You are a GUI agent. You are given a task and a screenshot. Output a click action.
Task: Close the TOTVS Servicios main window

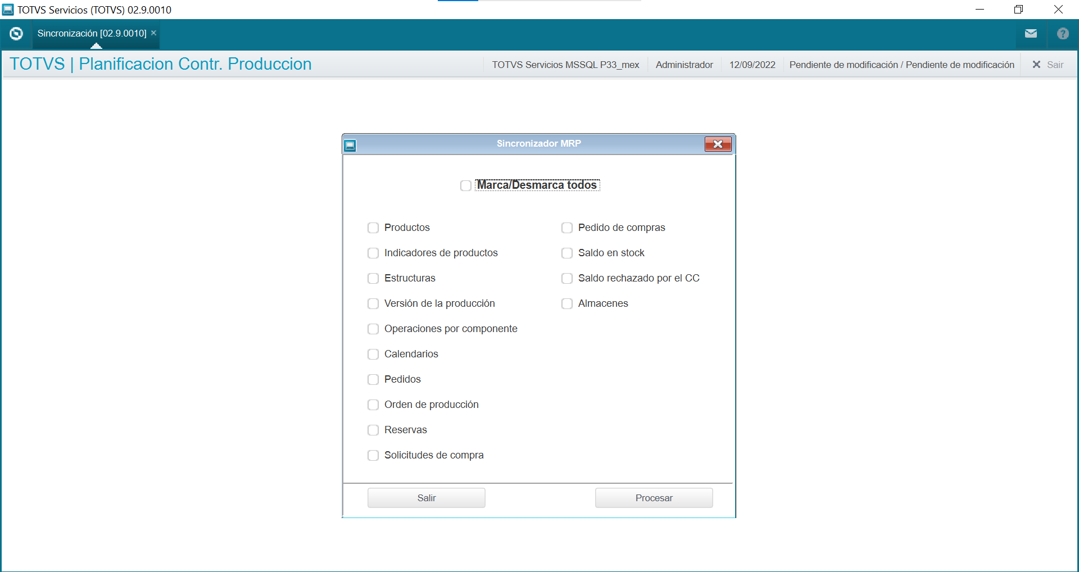[x=1058, y=10]
